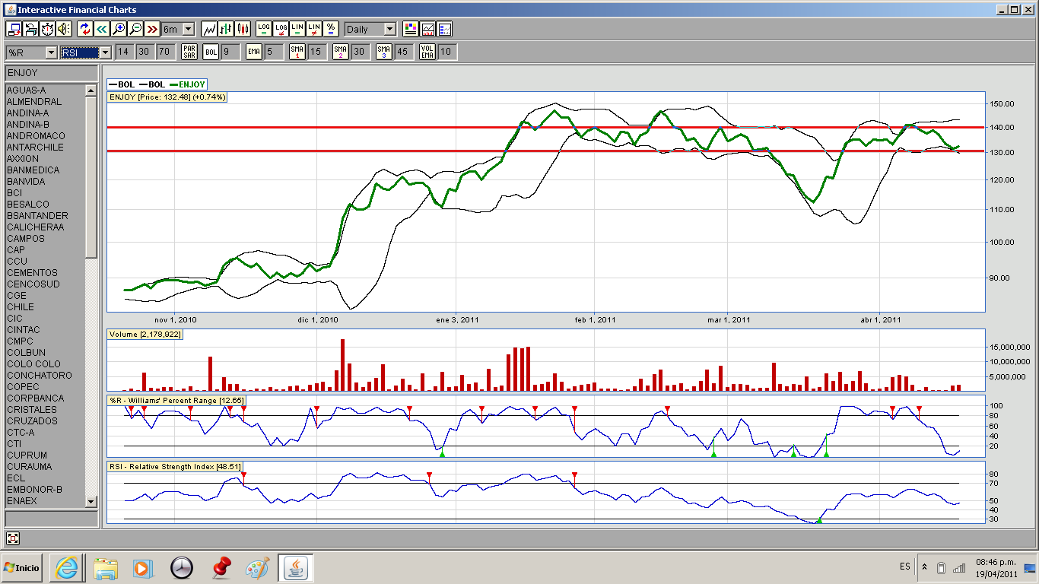Toggle the SMA 3 indicator
The width and height of the screenshot is (1039, 584).
[384, 52]
